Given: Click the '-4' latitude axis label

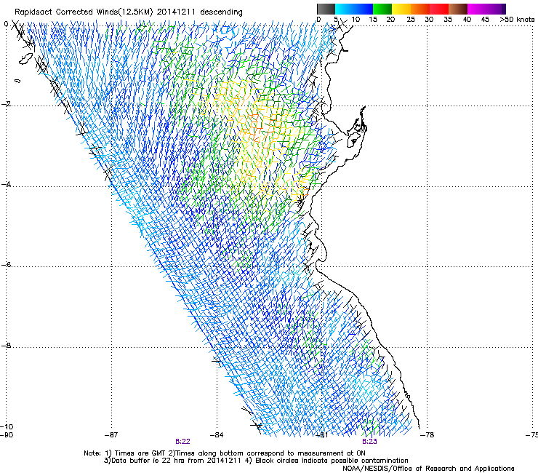Looking at the screenshot, I should 6,184.
